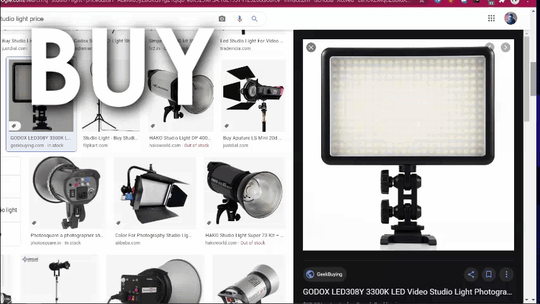Open more options in preview panel

506,274
